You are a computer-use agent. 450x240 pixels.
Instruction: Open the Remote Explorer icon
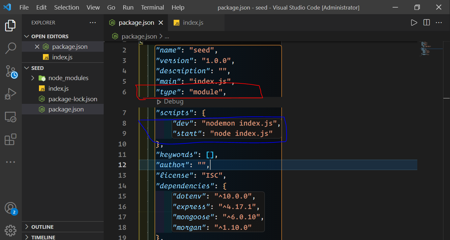click(11, 117)
